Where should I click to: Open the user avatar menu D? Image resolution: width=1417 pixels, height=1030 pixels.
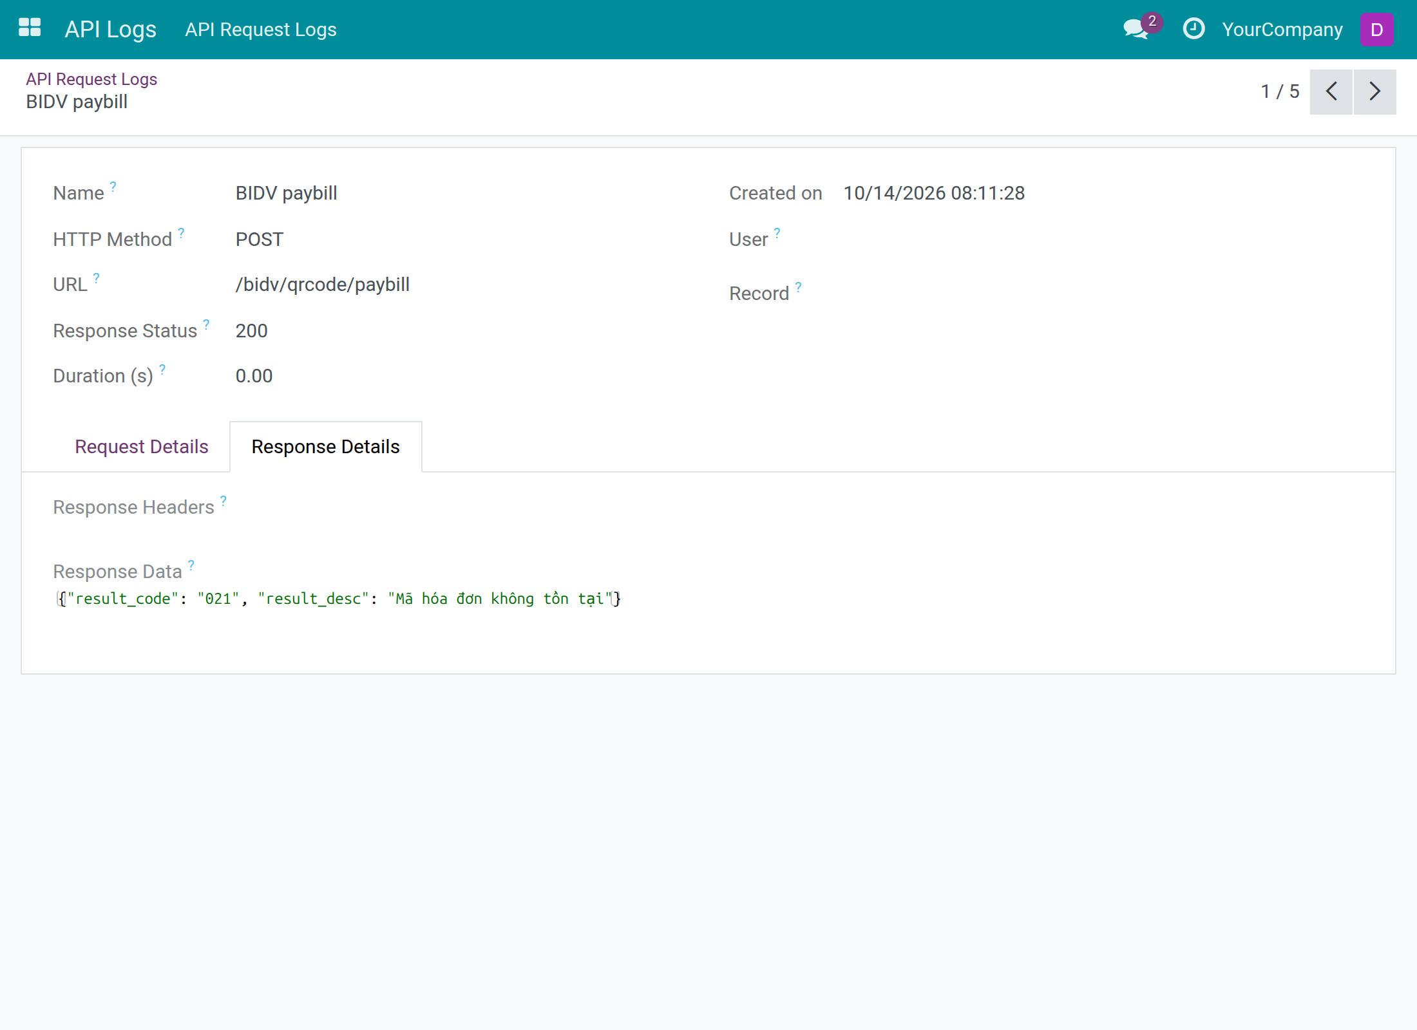coord(1376,30)
